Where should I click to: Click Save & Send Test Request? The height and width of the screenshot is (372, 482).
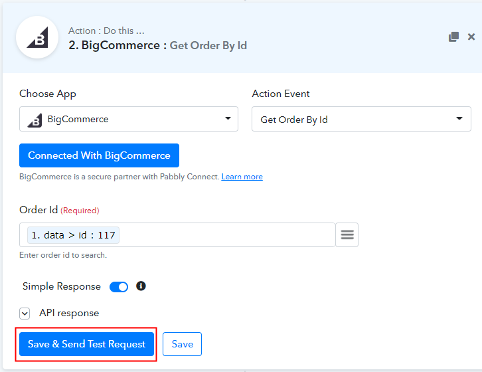click(86, 344)
